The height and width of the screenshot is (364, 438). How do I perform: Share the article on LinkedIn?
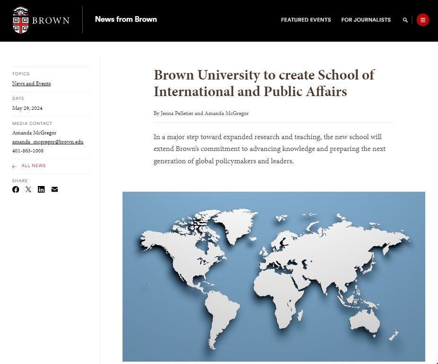[x=41, y=189]
